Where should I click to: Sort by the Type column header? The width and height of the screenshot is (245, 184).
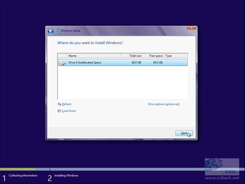176,56
